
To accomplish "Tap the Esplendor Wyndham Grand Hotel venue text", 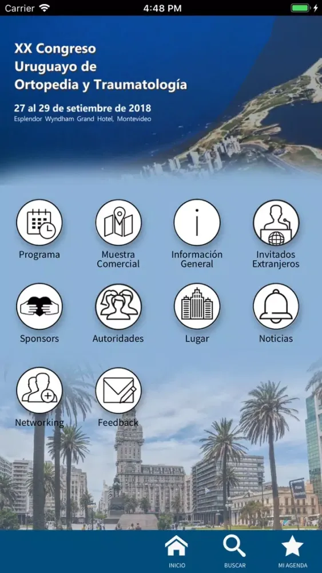I will [82, 119].
